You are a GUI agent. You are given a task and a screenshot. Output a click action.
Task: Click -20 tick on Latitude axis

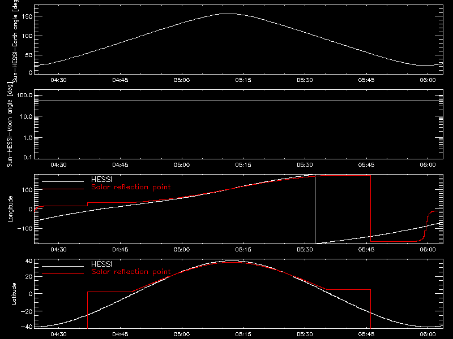click(x=27, y=311)
